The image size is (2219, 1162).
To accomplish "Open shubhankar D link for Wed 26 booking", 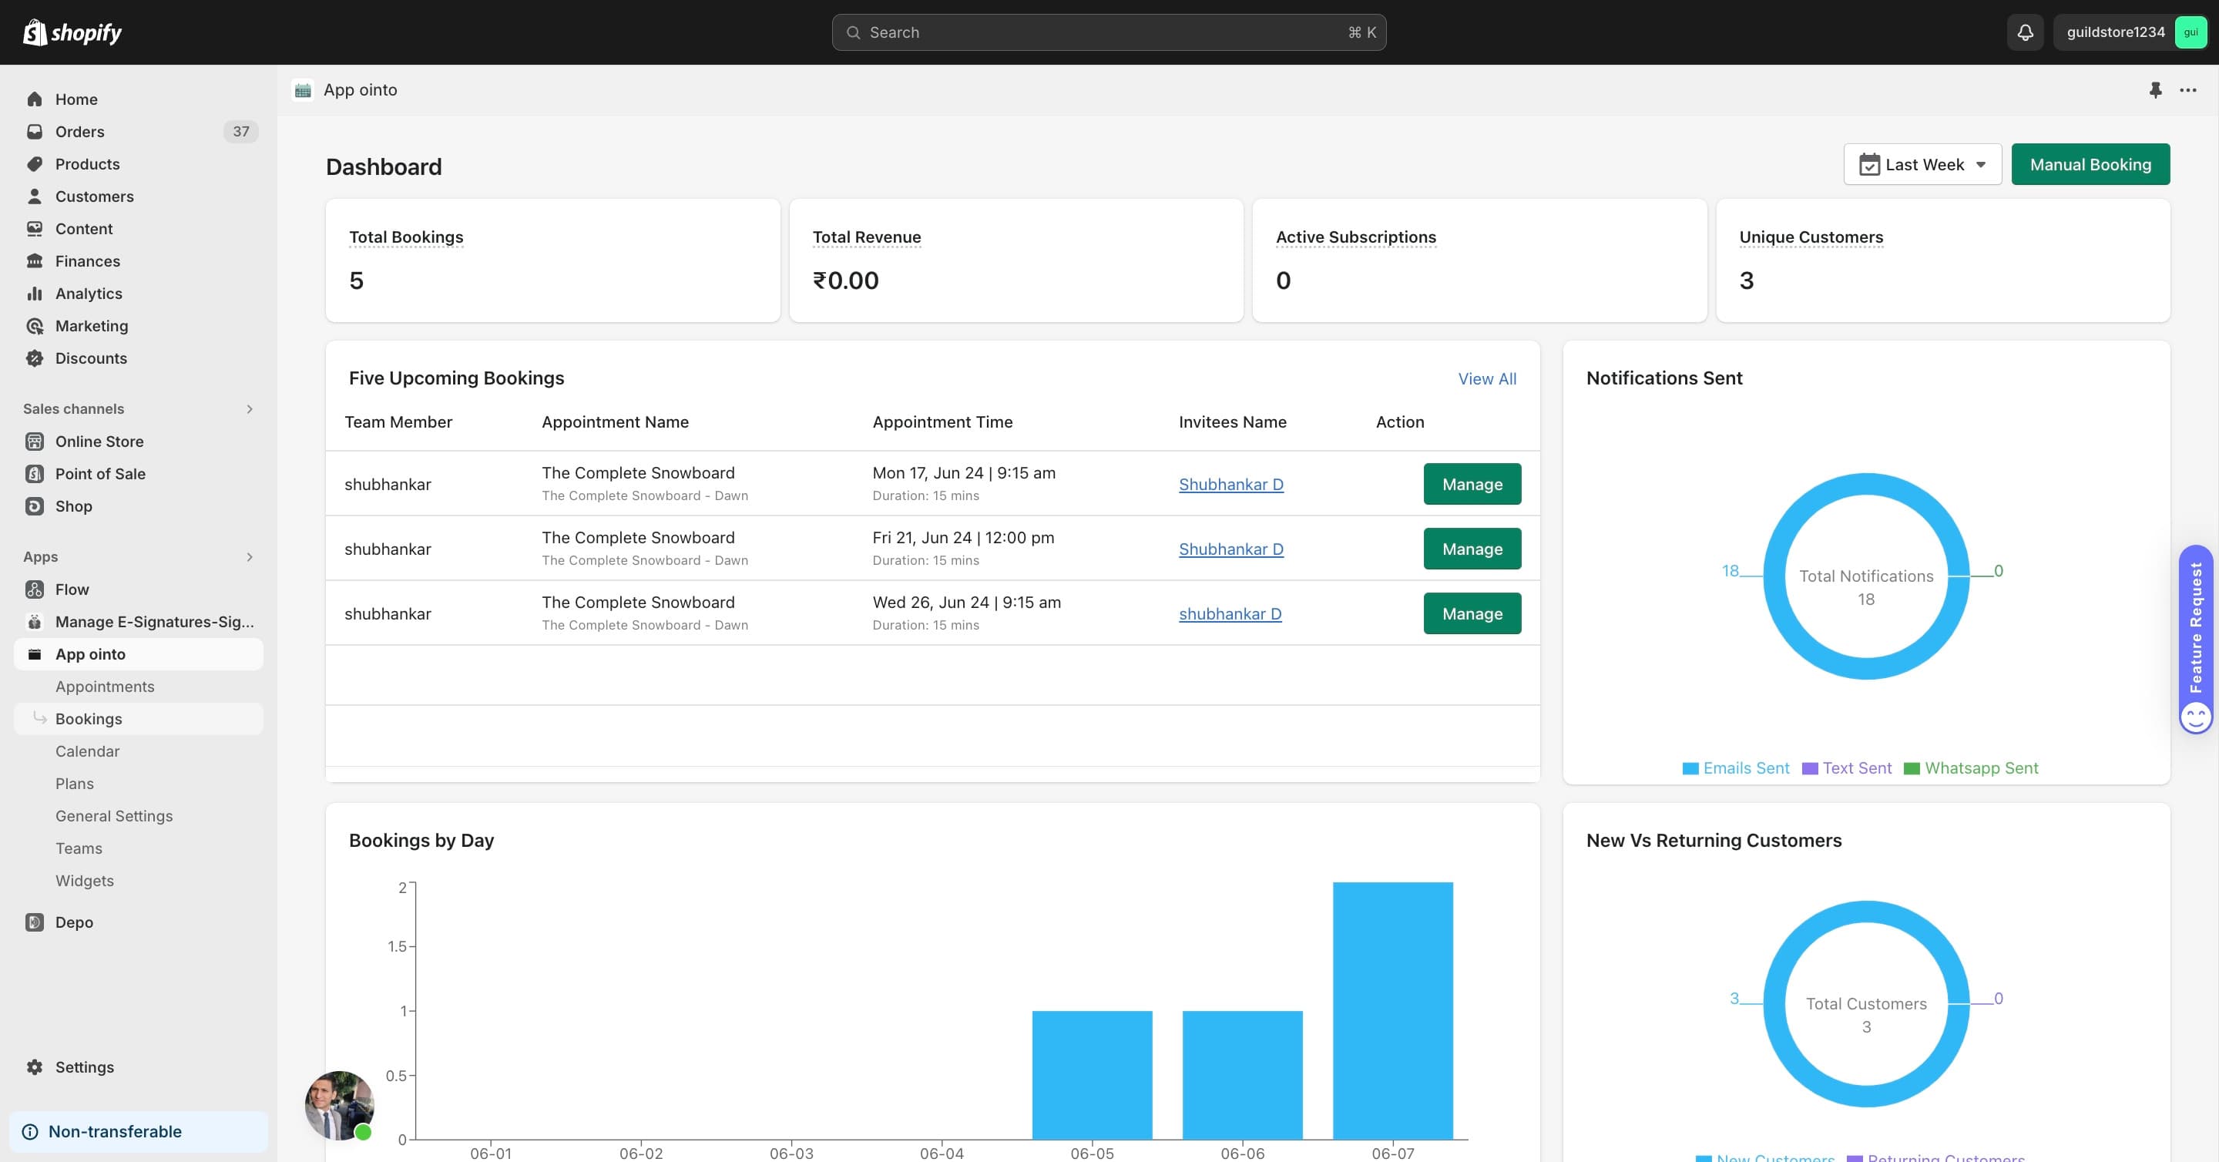I will coord(1230,613).
